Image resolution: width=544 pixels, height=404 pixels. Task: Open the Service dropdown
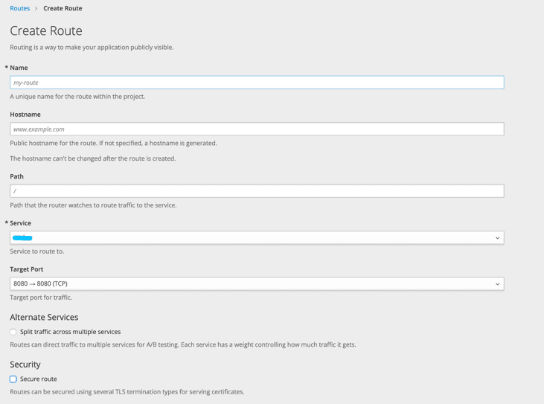(x=257, y=237)
